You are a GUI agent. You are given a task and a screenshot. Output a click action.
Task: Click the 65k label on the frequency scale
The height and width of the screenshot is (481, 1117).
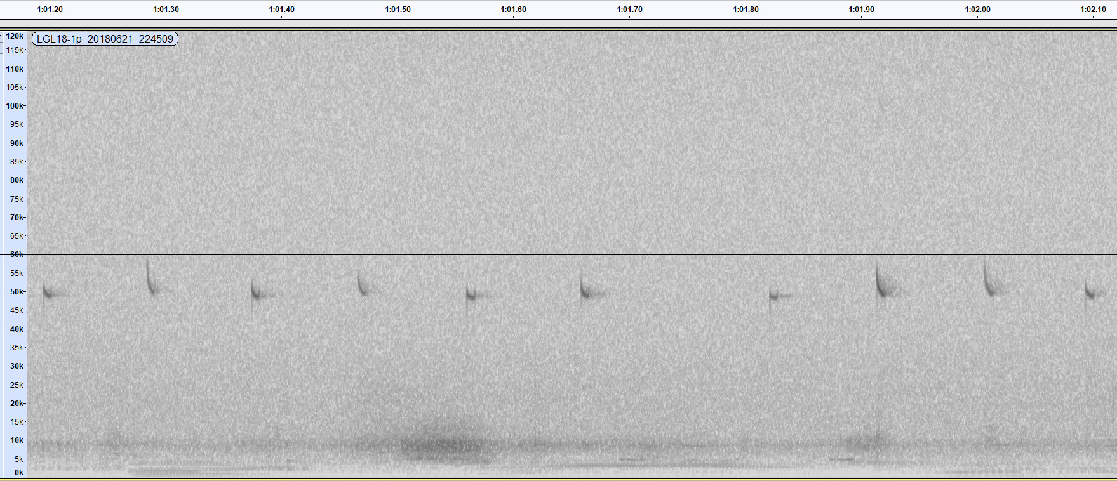(17, 236)
